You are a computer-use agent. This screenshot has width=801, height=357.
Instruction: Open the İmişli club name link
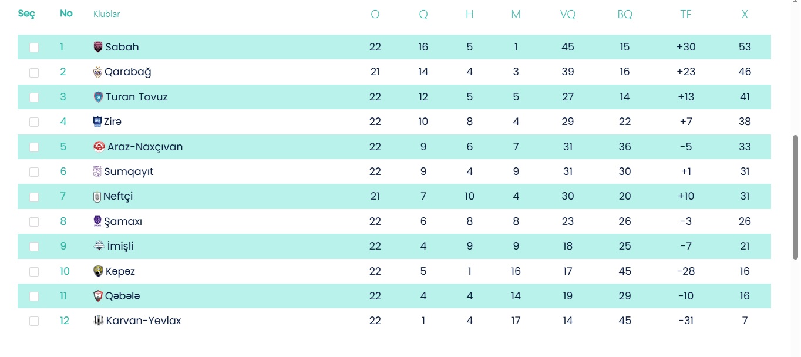tap(120, 246)
